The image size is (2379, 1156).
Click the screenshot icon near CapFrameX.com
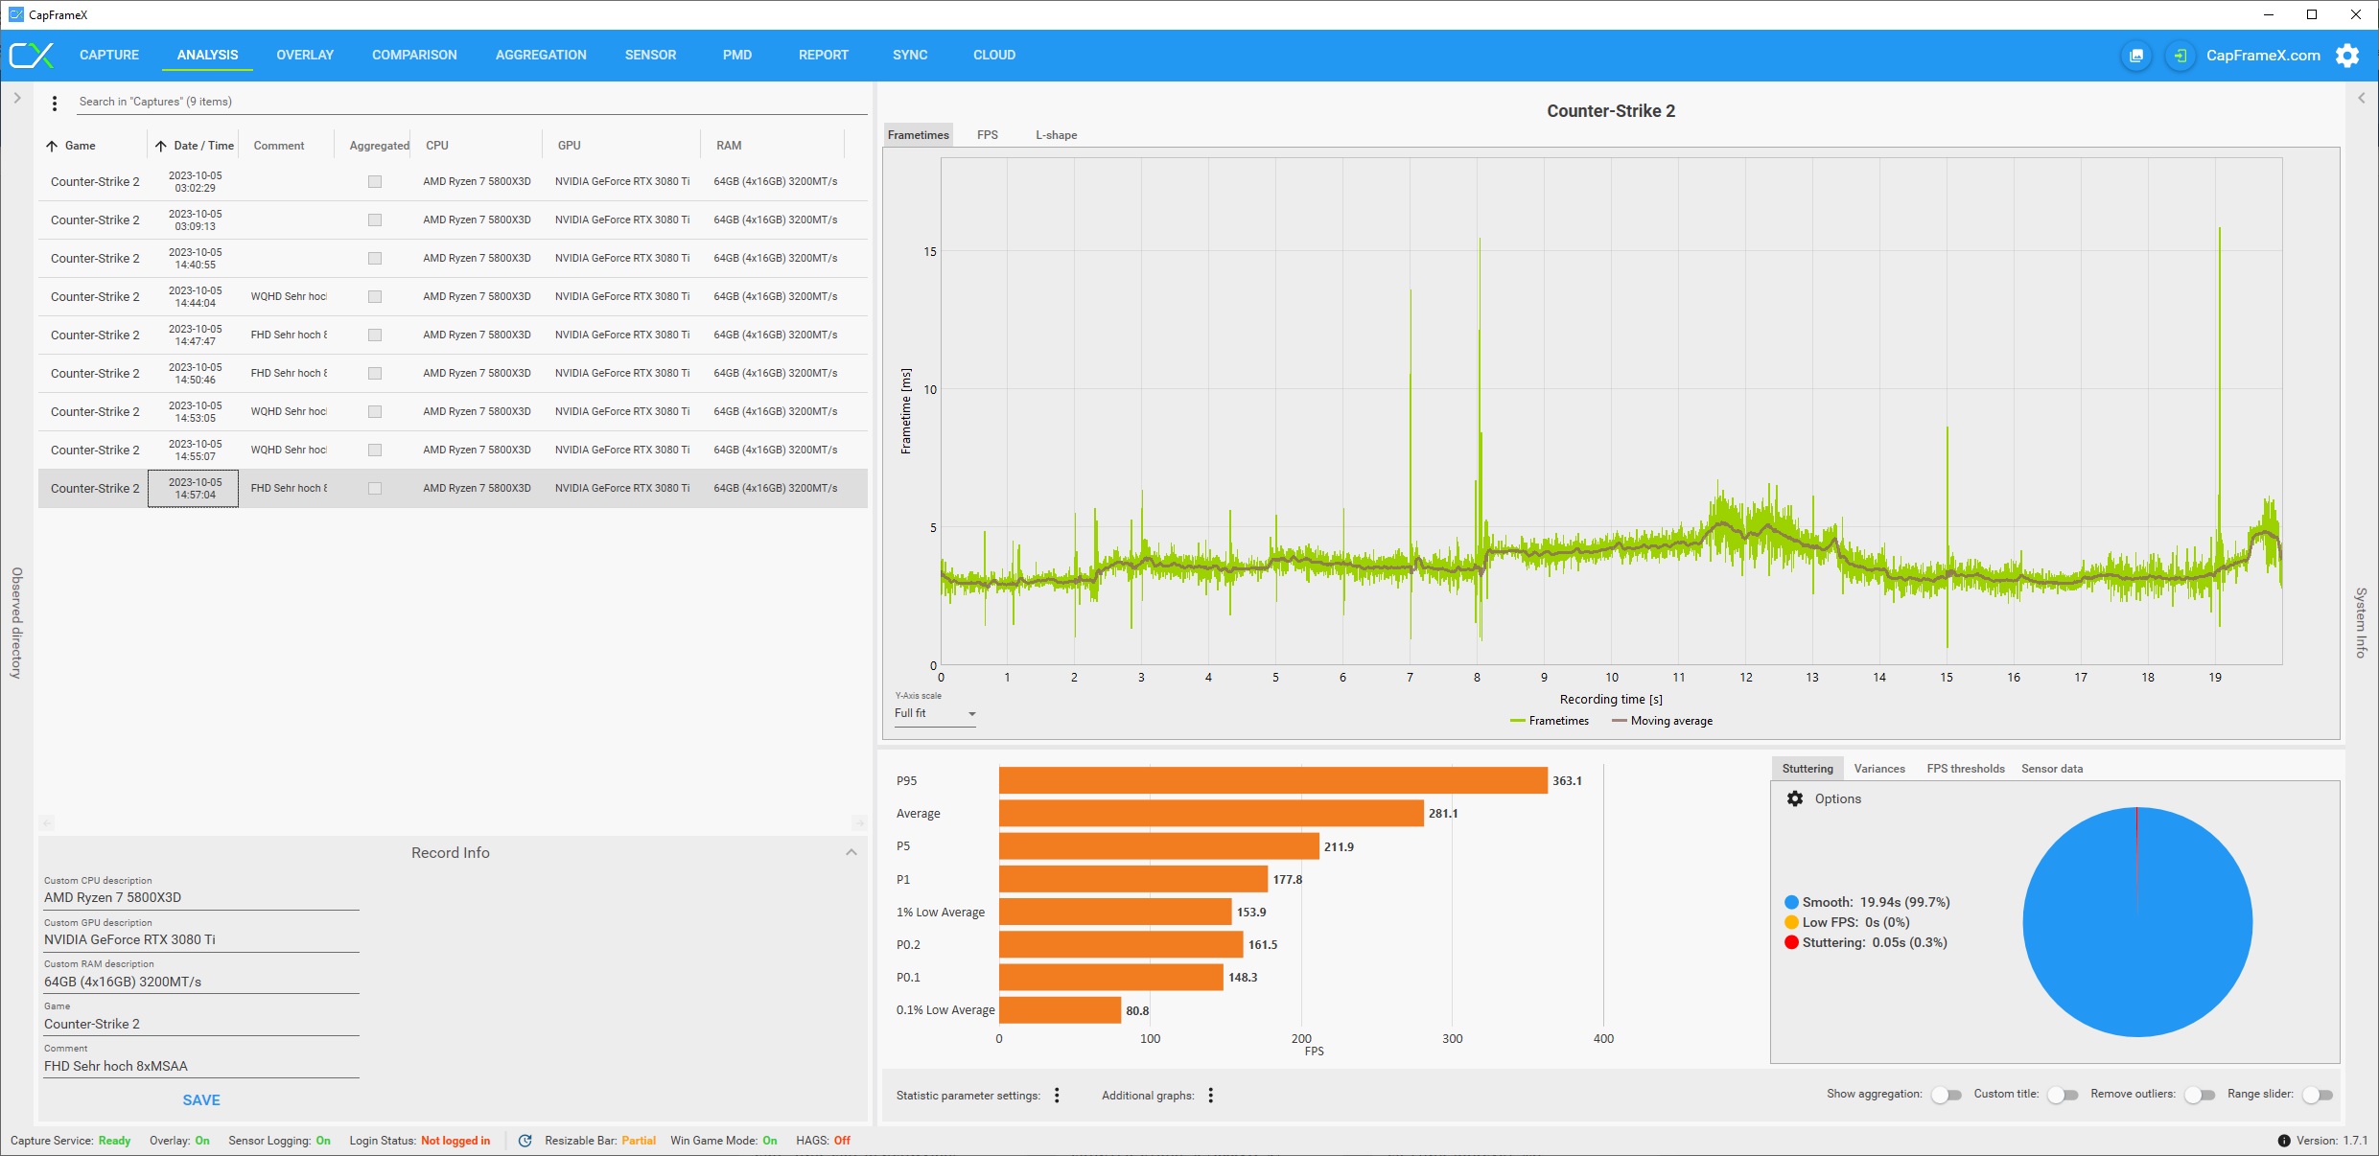[x=2135, y=56]
